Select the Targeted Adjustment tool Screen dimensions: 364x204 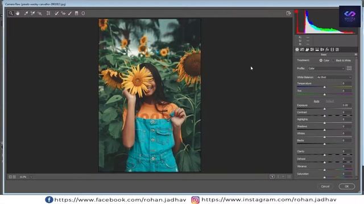(40, 14)
